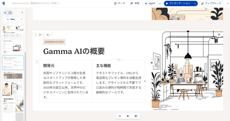The width and height of the screenshot is (230, 121).
Task: Open the AI edit sparkle on card
Action: [49, 35]
